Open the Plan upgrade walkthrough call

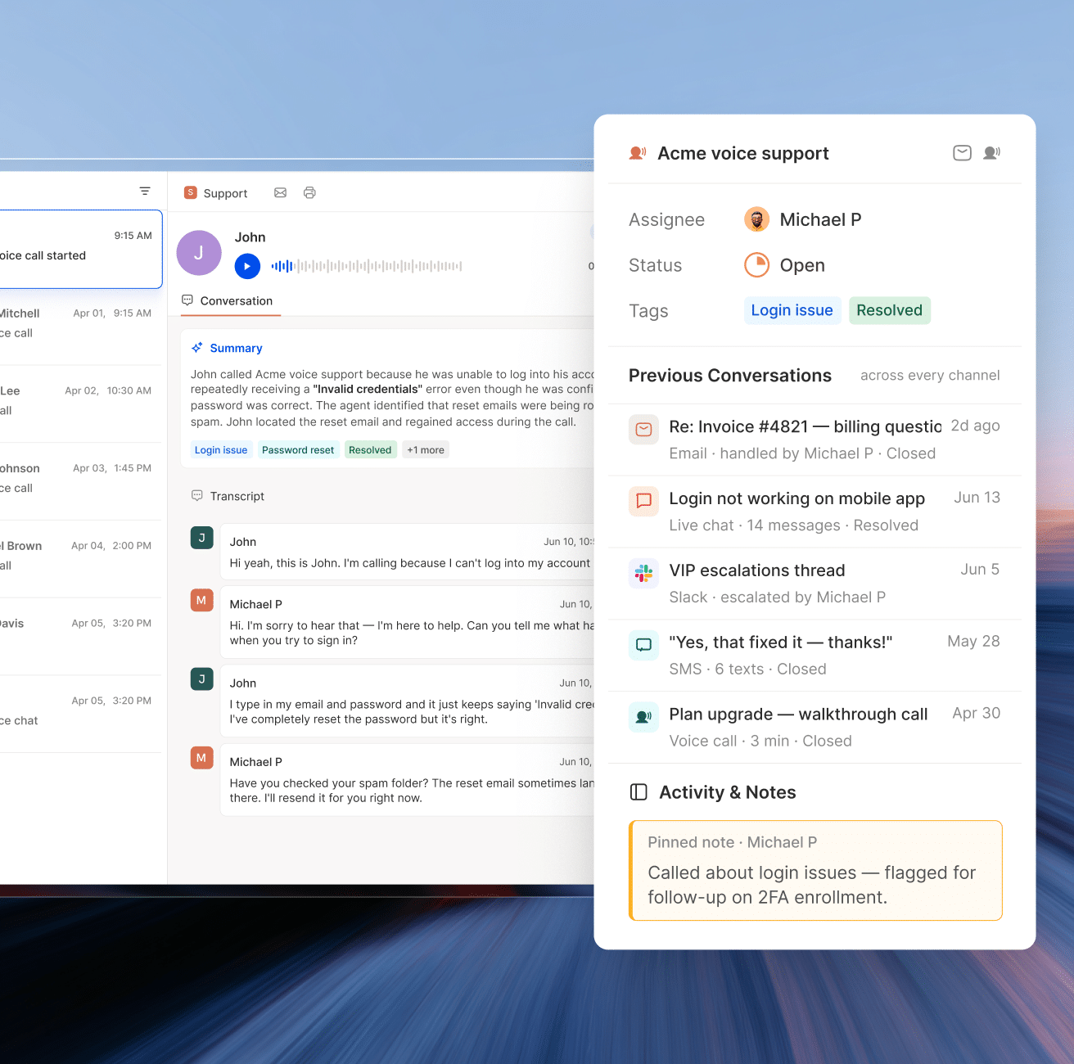click(815, 728)
